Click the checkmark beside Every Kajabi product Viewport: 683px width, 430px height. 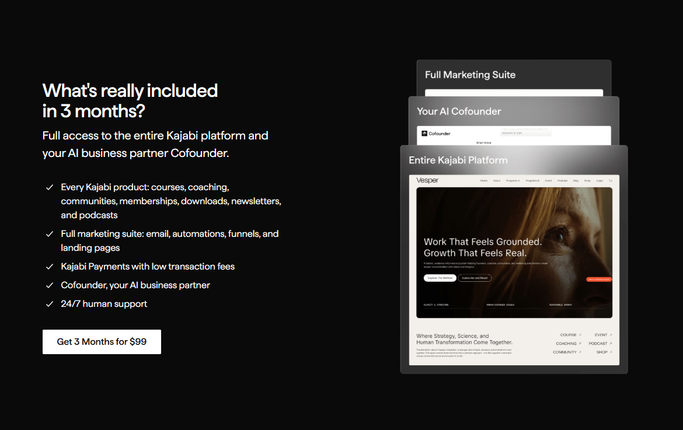pos(50,187)
